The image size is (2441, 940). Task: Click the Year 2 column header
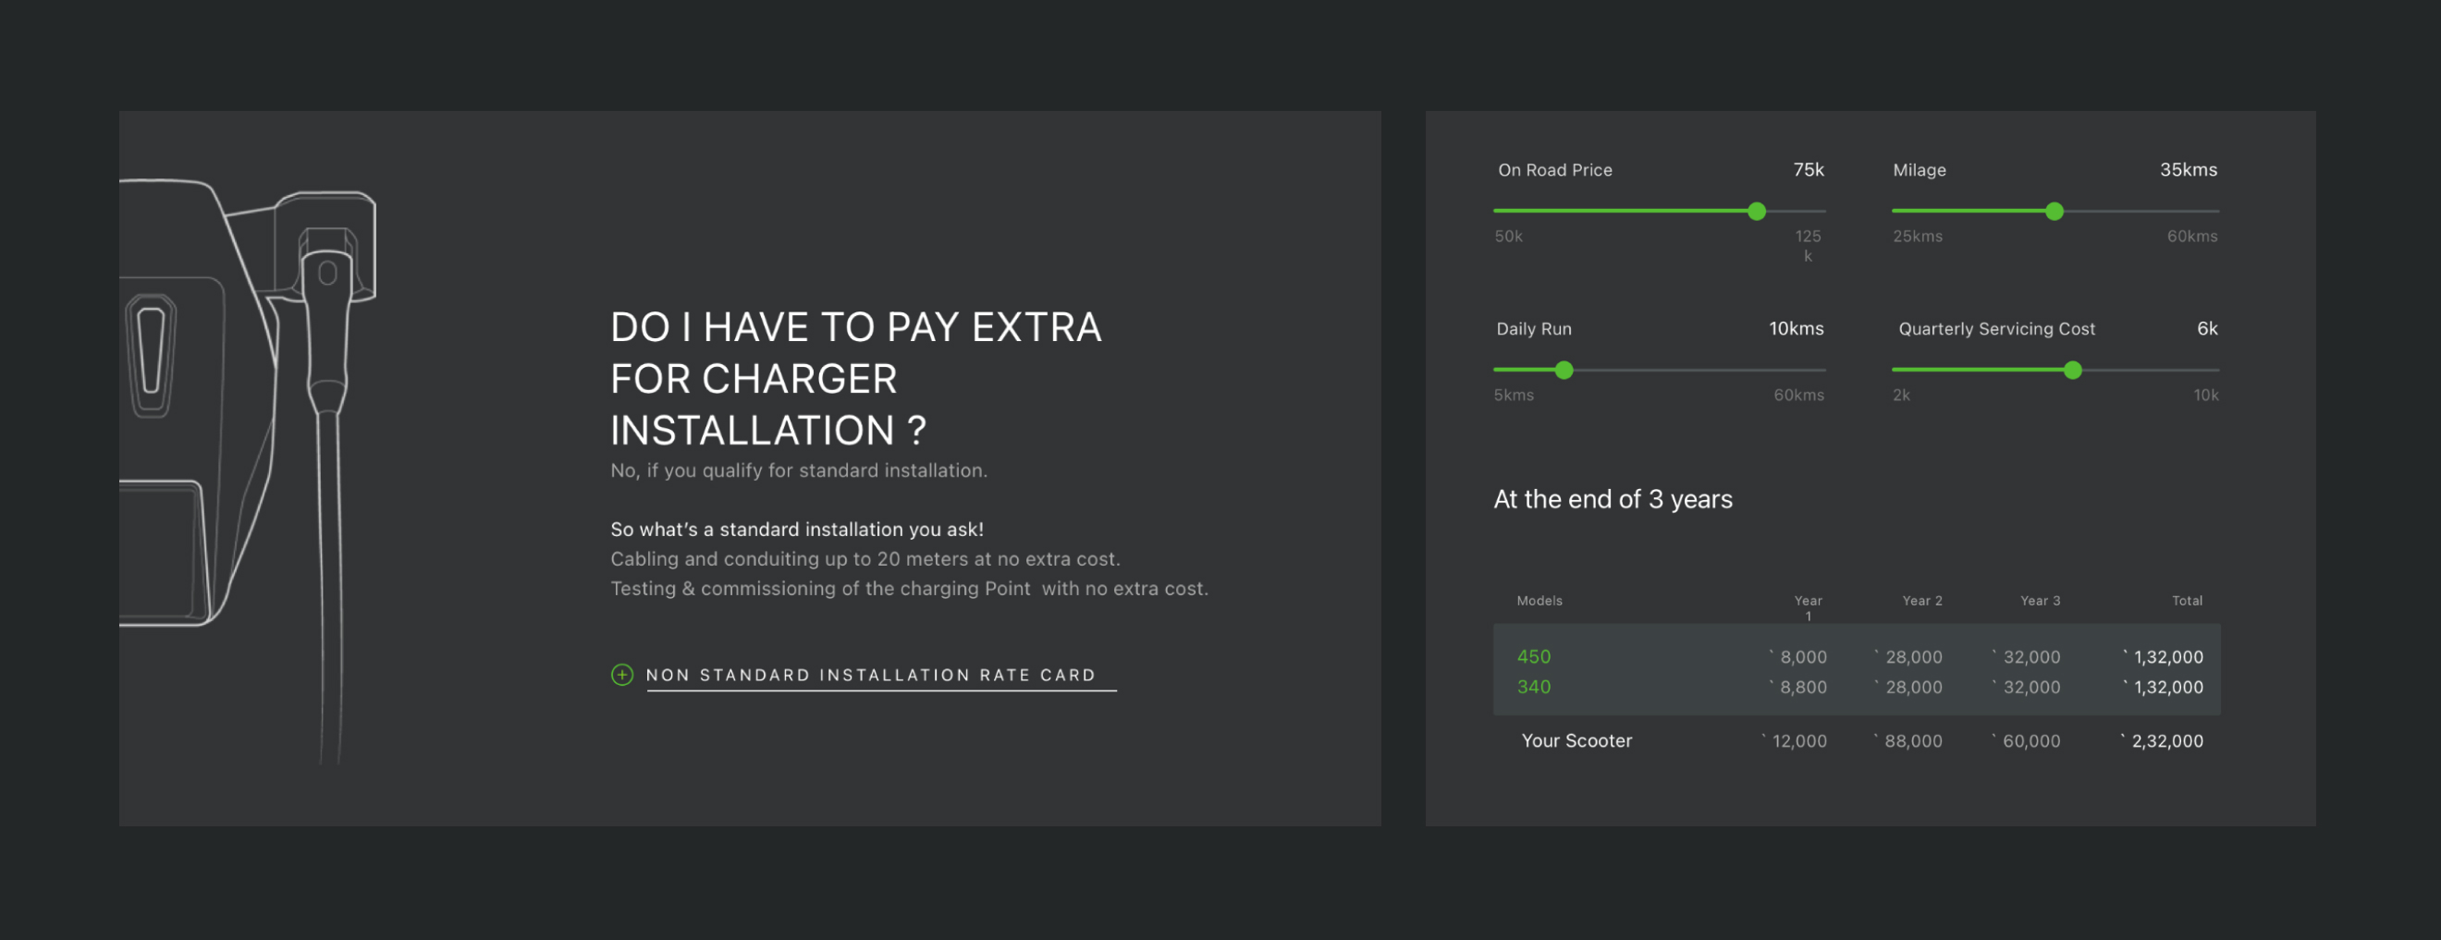click(x=1921, y=601)
